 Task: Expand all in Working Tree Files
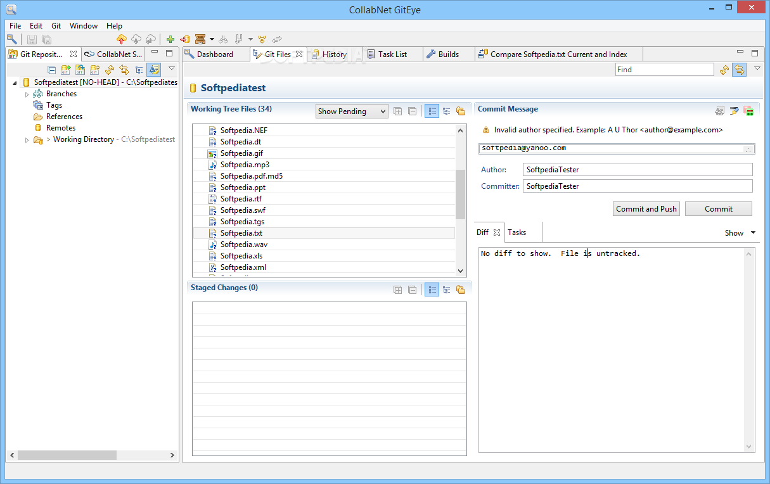point(398,111)
